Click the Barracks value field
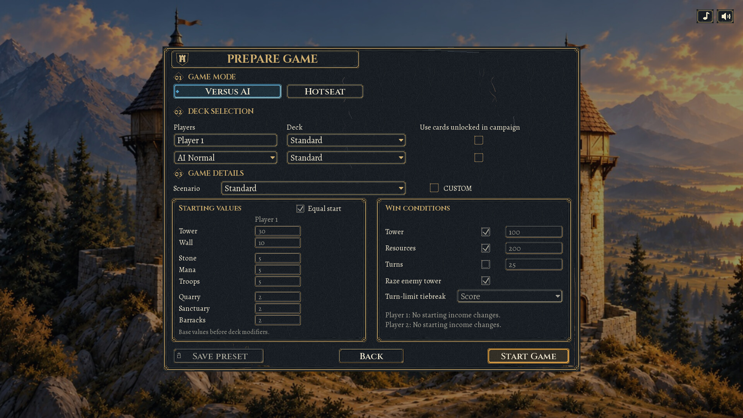Viewport: 743px width, 418px height. [x=278, y=320]
